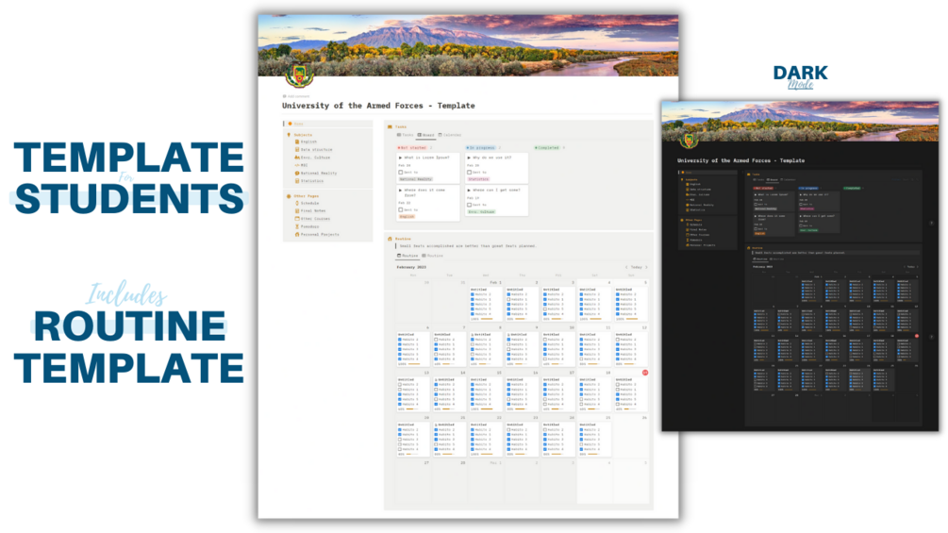Toggle Sent to checkbox on 'Why do we use it?' card
Viewport: 948px width, 533px height.
[469, 173]
